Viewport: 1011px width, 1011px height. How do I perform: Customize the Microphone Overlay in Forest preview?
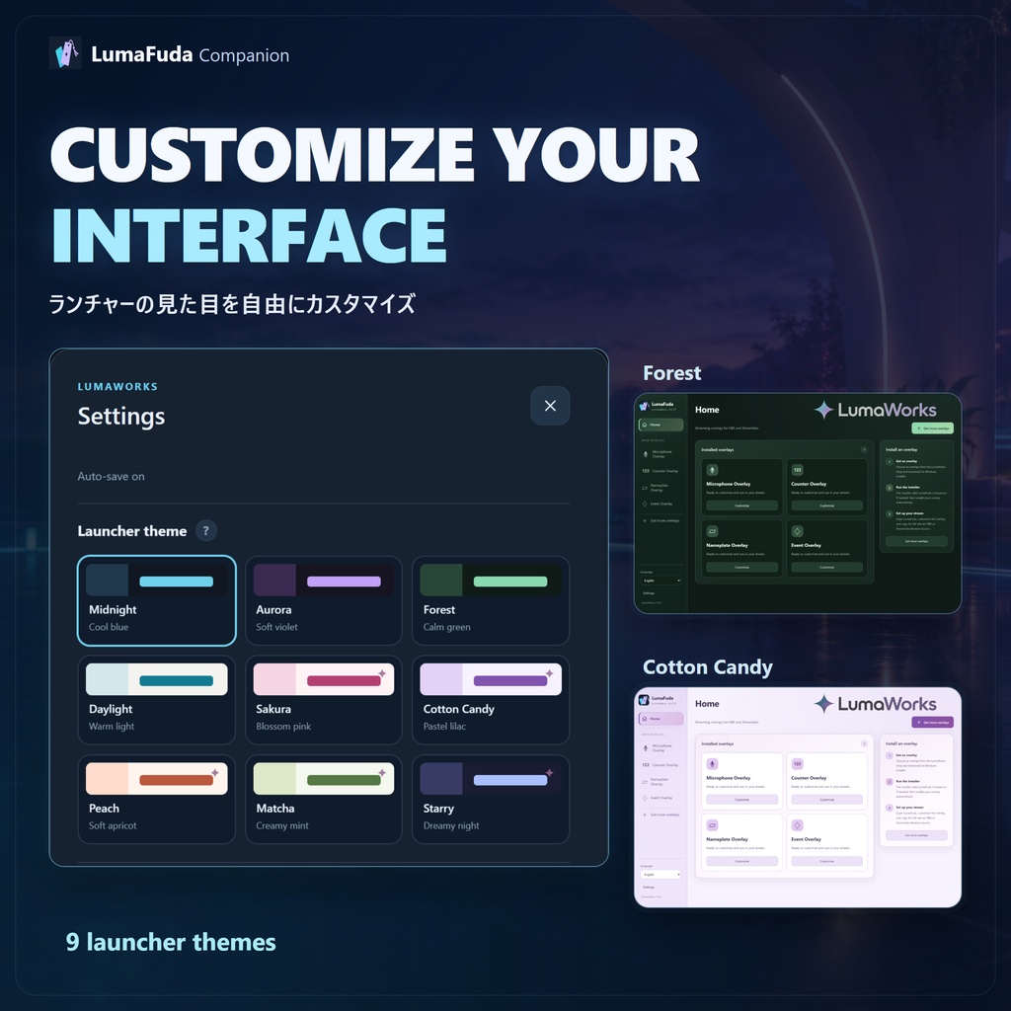pos(741,505)
